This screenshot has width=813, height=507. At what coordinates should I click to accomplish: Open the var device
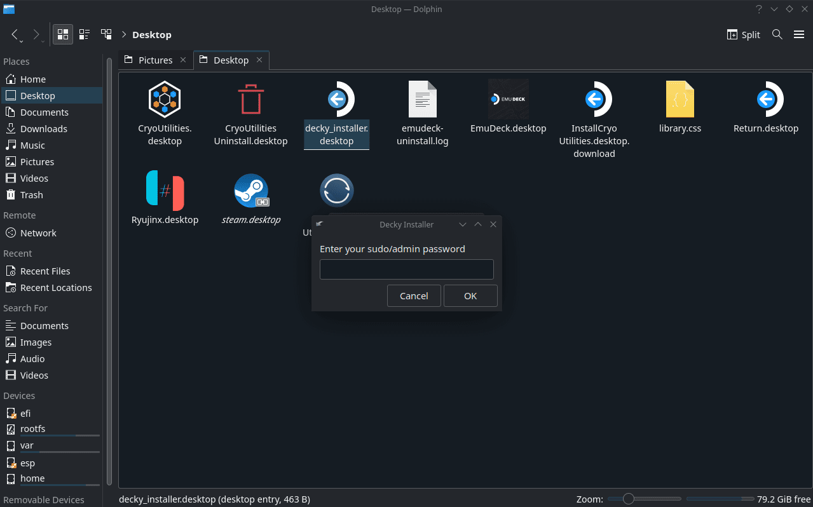(51, 446)
